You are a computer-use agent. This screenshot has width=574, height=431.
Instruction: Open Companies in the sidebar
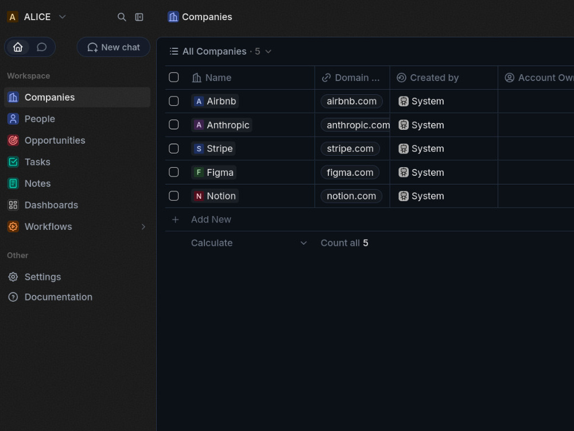point(77,97)
